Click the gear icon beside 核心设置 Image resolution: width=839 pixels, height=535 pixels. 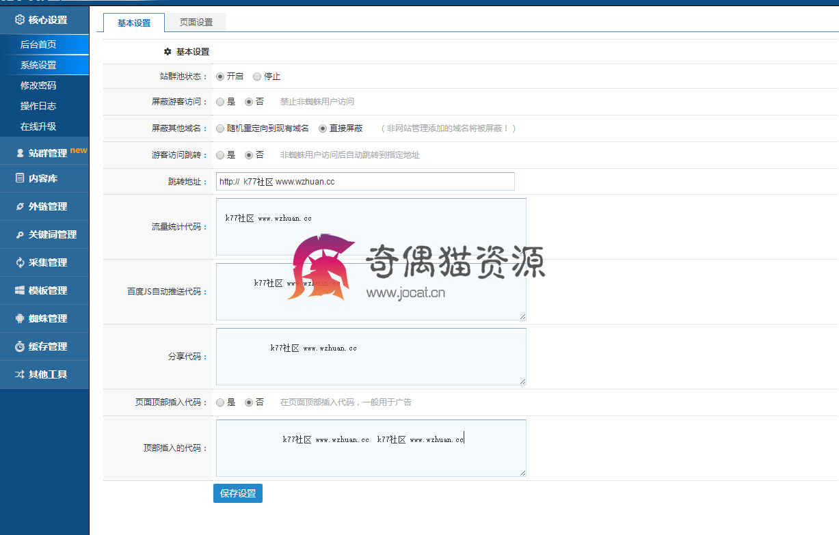click(x=19, y=20)
